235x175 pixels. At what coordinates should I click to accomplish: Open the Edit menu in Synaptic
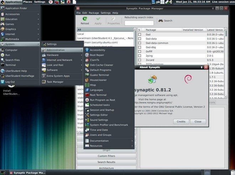pos(84,13)
